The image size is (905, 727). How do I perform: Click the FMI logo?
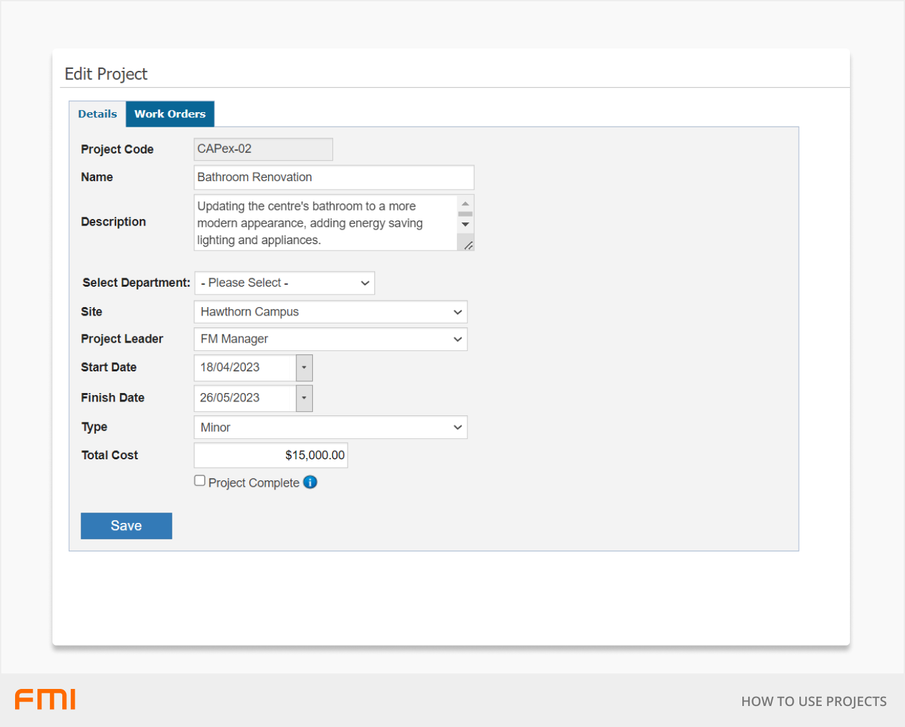click(x=45, y=699)
